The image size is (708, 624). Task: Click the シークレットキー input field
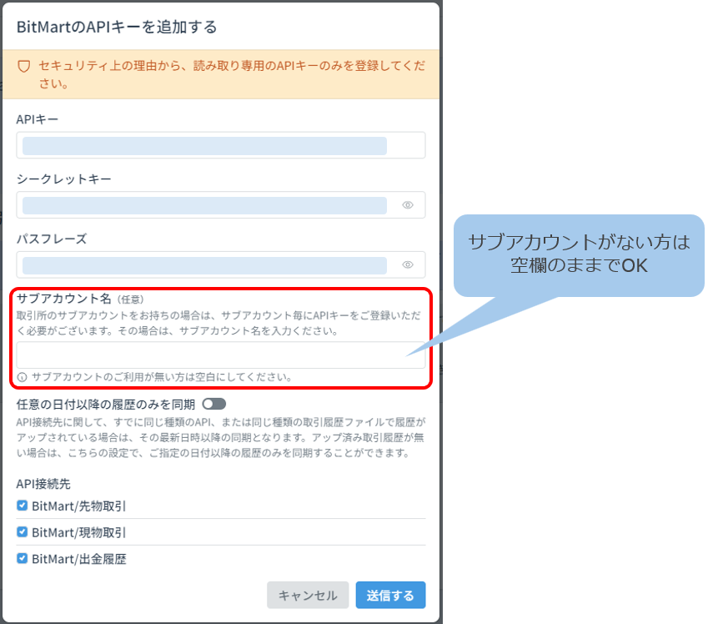pos(221,205)
